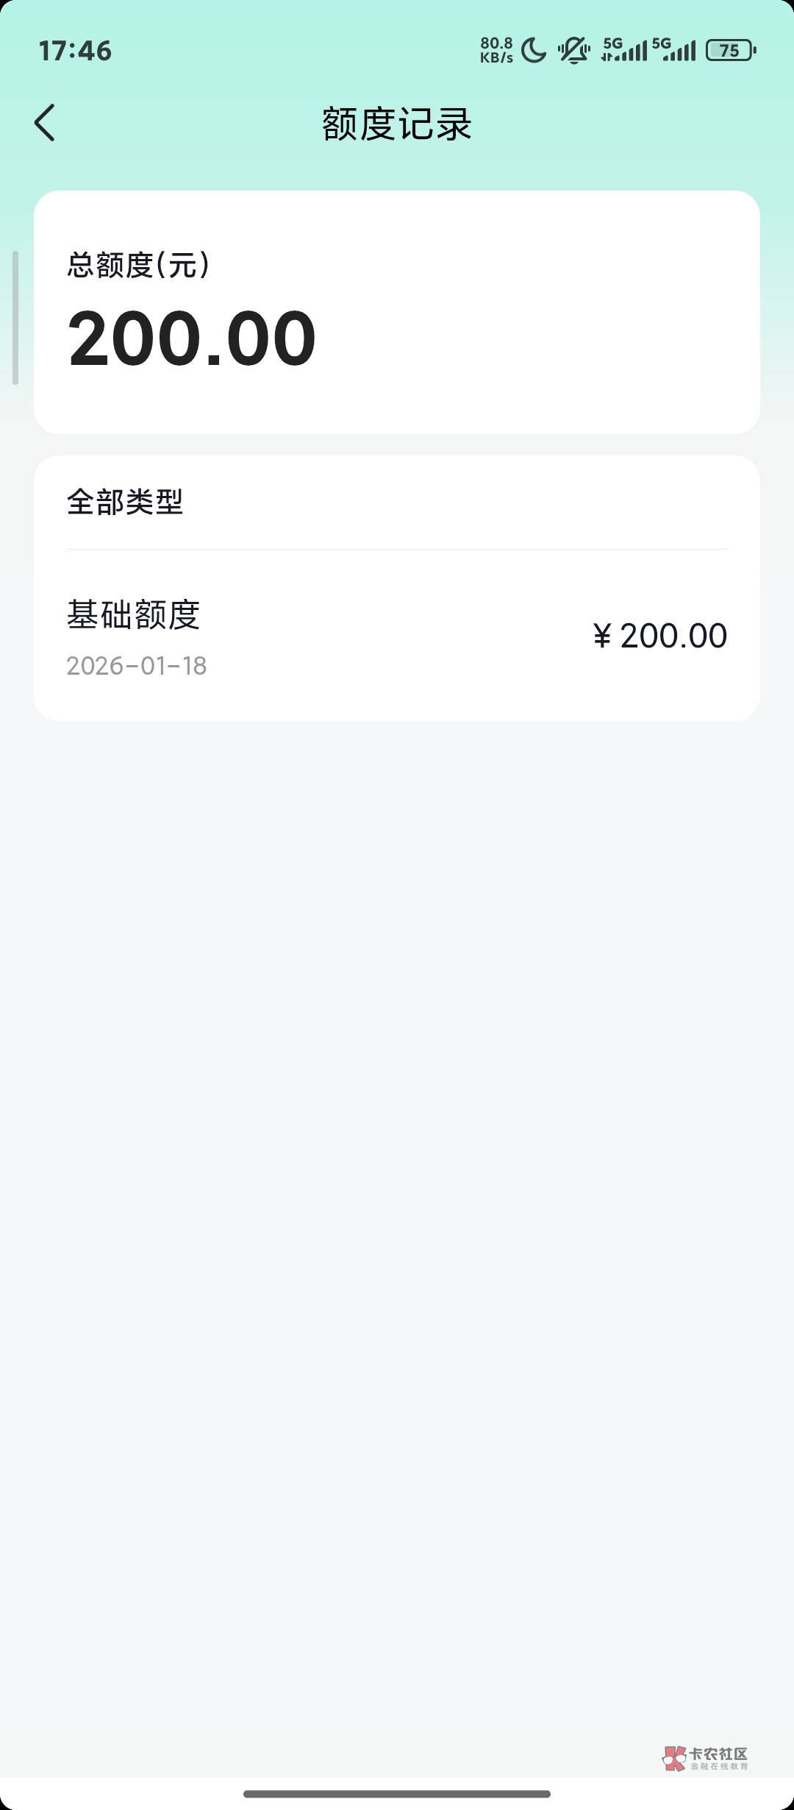
Task: Tap the moon do-not-disturb status icon
Action: coord(534,51)
